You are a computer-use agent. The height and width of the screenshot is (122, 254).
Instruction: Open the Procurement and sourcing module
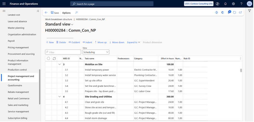tap(21, 54)
